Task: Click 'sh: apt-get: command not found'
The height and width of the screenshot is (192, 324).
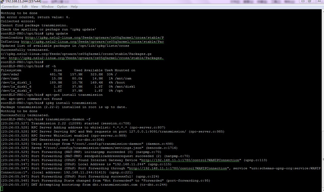Action: point(31,99)
